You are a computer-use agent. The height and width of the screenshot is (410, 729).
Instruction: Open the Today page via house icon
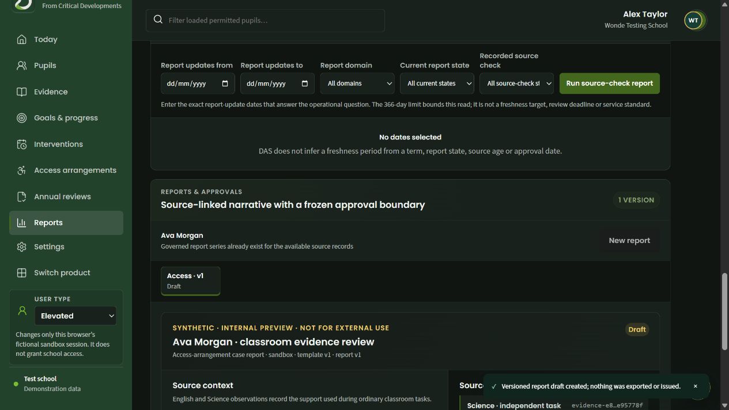[22, 39]
